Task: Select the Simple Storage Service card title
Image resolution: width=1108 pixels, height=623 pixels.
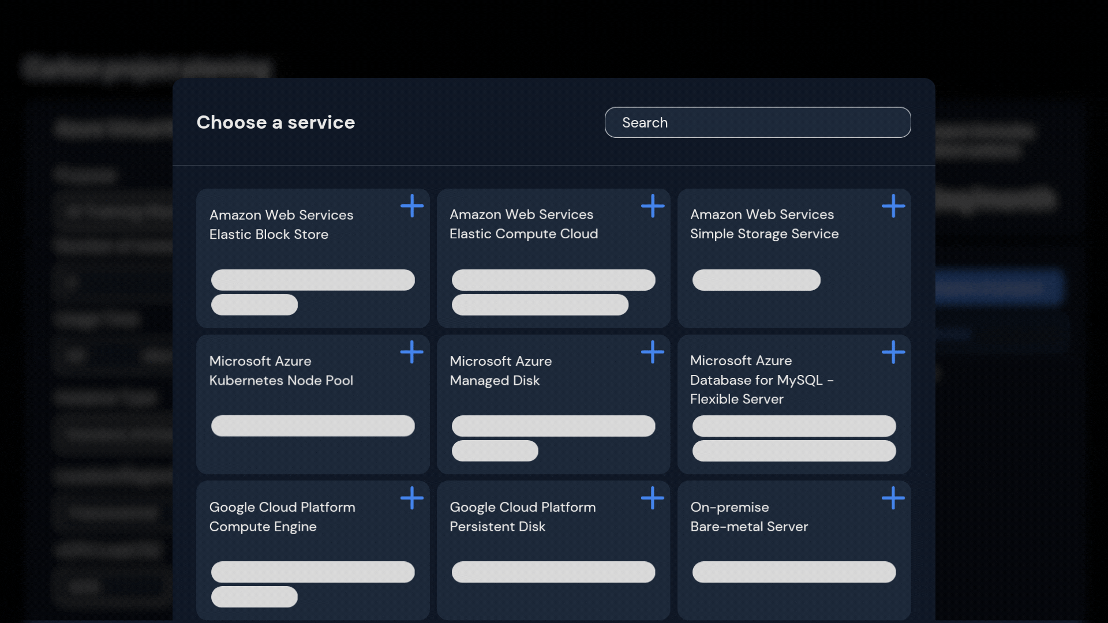Action: 764,224
